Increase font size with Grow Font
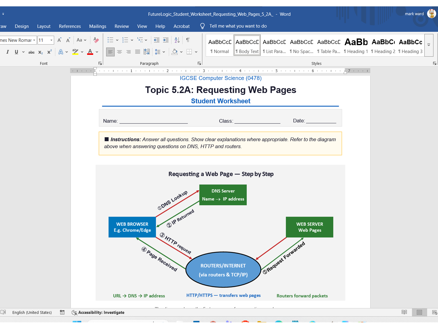 [x=60, y=40]
